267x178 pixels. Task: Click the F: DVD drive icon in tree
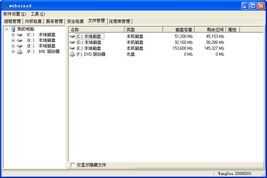[20, 52]
